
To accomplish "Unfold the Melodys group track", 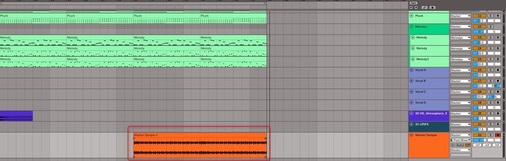I will (x=411, y=27).
